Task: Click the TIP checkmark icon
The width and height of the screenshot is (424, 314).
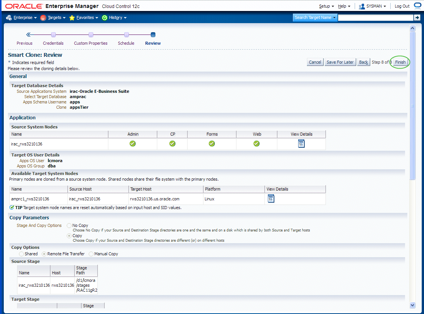Action: (12, 208)
